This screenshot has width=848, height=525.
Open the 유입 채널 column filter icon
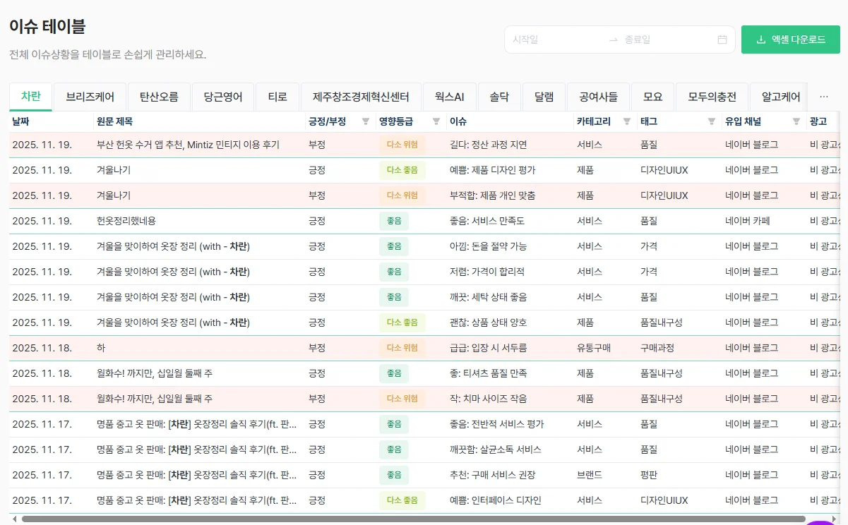tap(796, 121)
